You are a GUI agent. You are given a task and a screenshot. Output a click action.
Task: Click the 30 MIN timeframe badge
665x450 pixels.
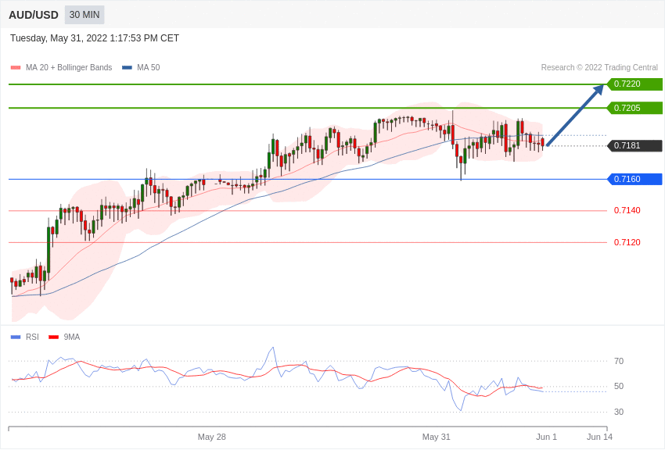point(84,15)
